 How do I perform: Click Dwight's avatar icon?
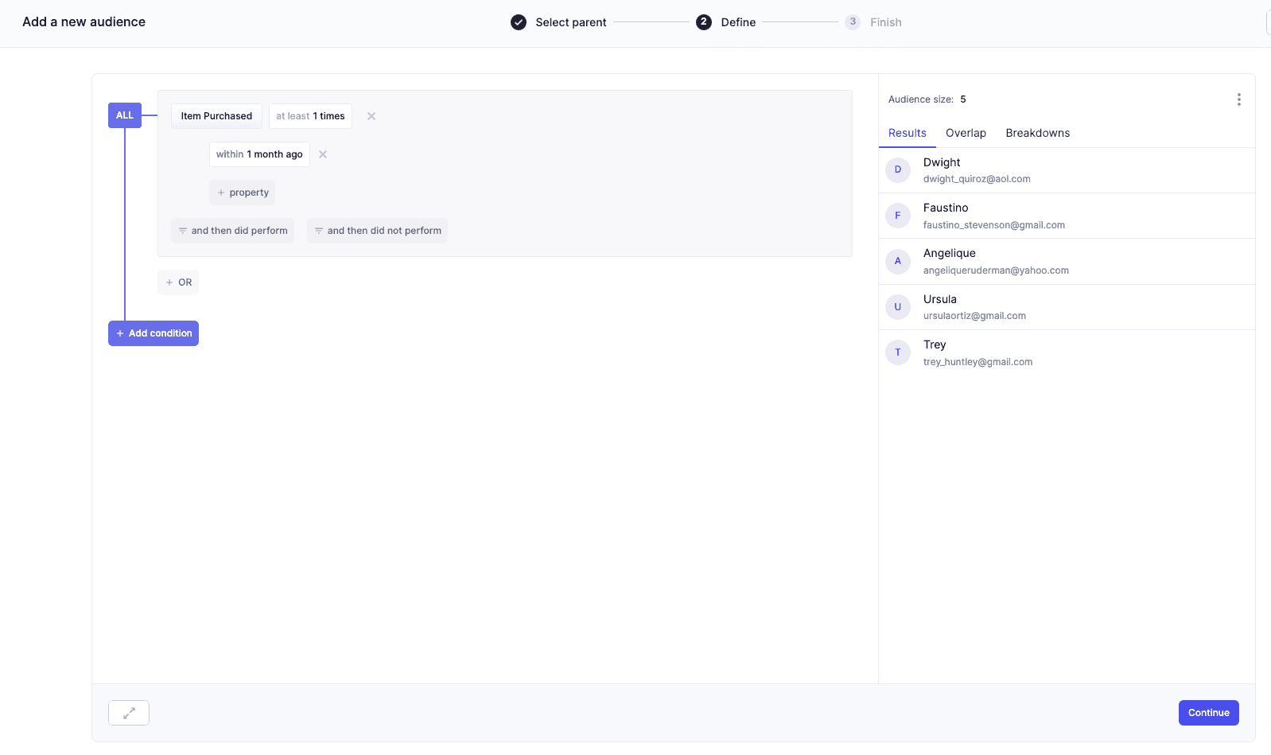tap(898, 170)
